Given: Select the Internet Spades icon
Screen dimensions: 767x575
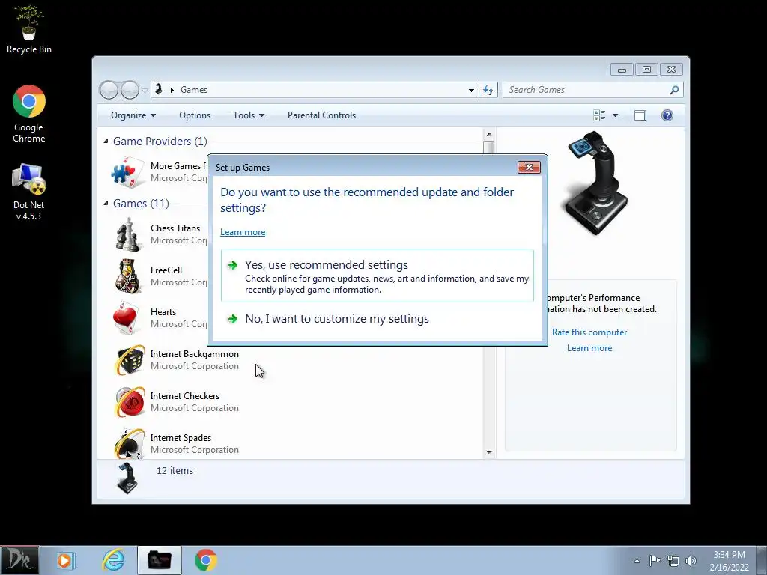Looking at the screenshot, I should (x=130, y=443).
